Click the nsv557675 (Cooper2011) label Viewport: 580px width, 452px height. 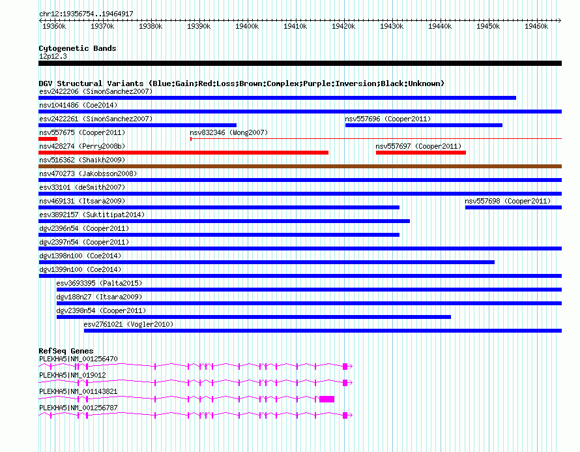click(82, 132)
